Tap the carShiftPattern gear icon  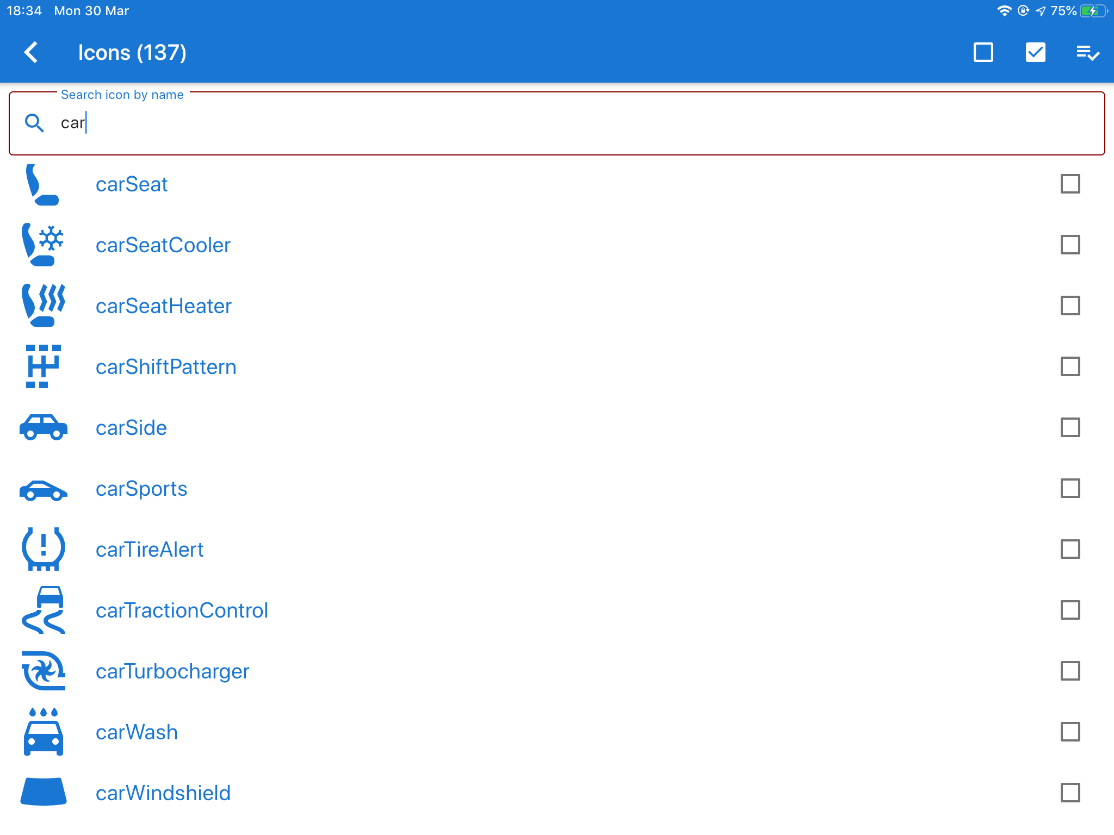coord(43,366)
